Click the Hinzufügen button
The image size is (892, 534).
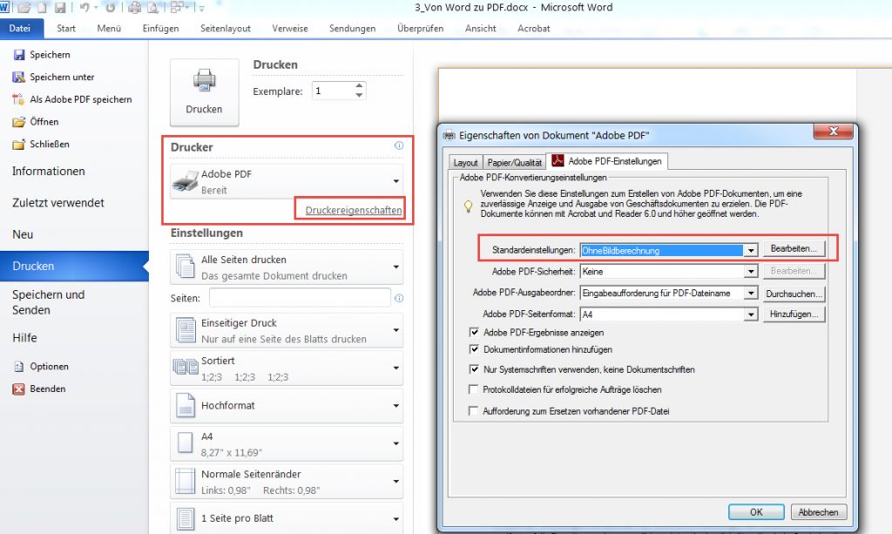[794, 314]
